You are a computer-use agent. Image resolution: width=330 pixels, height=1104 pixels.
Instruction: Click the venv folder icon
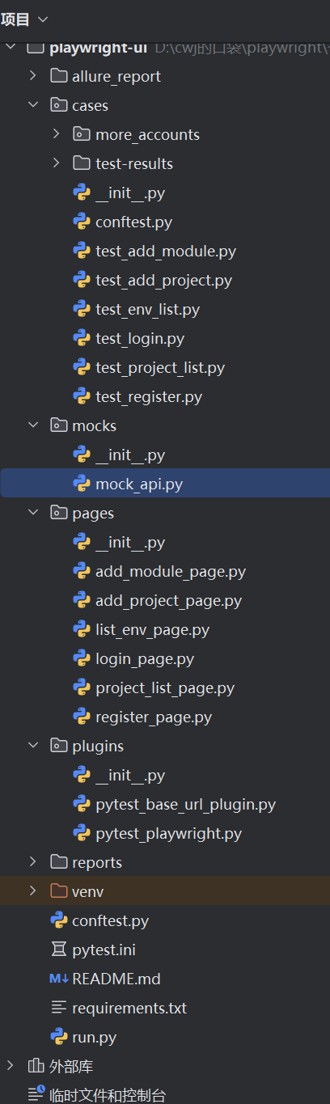[x=58, y=891]
